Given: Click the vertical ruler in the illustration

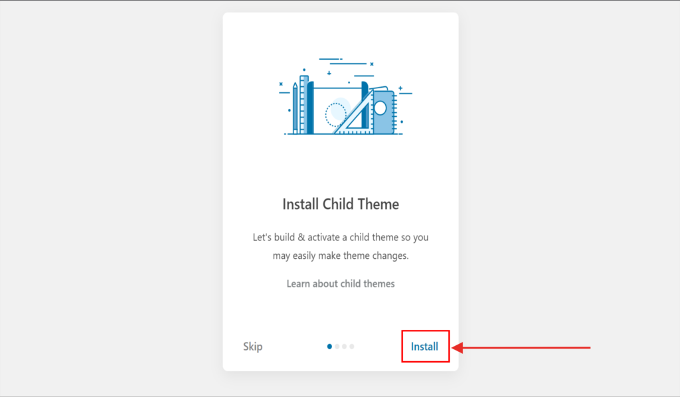Looking at the screenshot, I should coord(303,105).
